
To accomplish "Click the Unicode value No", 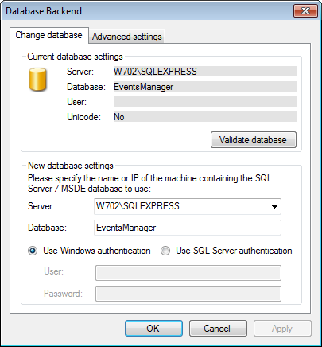I will click(205, 117).
